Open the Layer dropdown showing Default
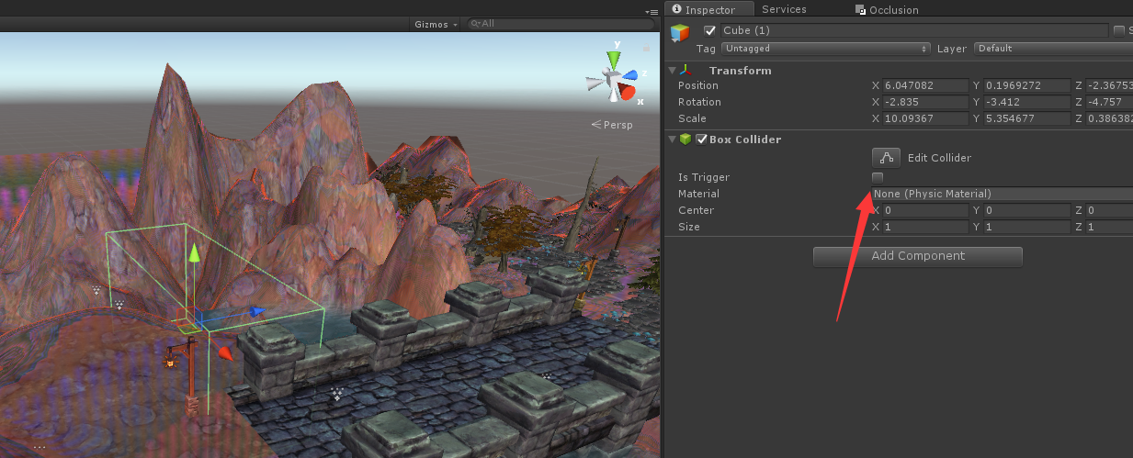The height and width of the screenshot is (458, 1133). tap(1053, 48)
